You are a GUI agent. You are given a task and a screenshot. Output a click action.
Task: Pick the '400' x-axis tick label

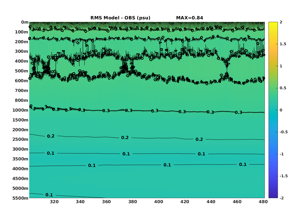159,202
